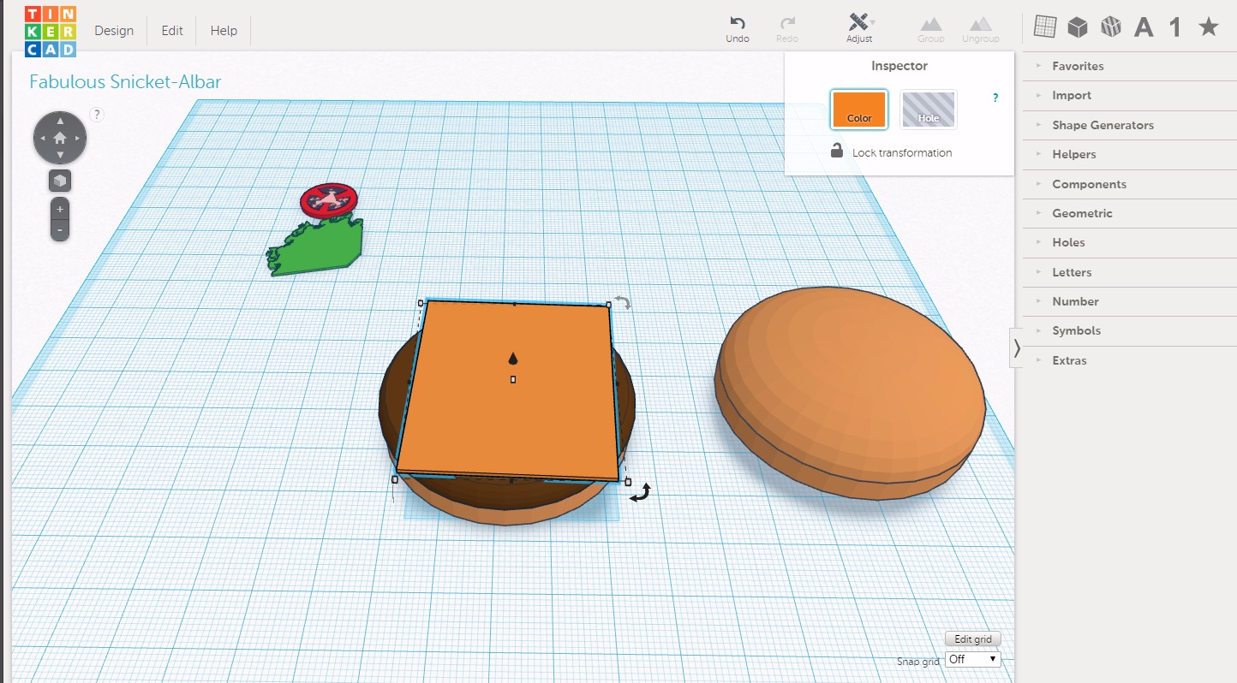
Task: Expand the Favorites section
Action: (x=1130, y=66)
